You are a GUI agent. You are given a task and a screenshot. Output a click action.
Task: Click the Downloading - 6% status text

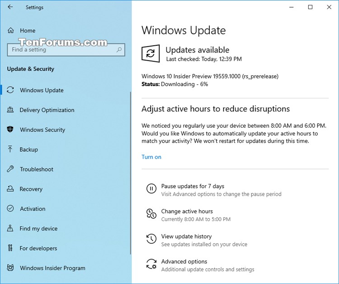tap(184, 84)
